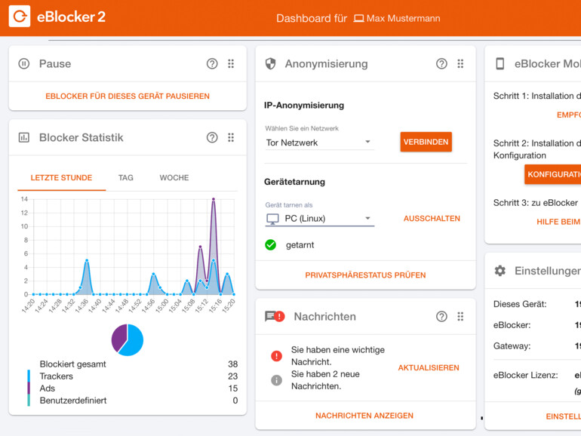This screenshot has width=581, height=436.
Task: Click Privatsphärestatus prüfen link
Action: point(365,275)
